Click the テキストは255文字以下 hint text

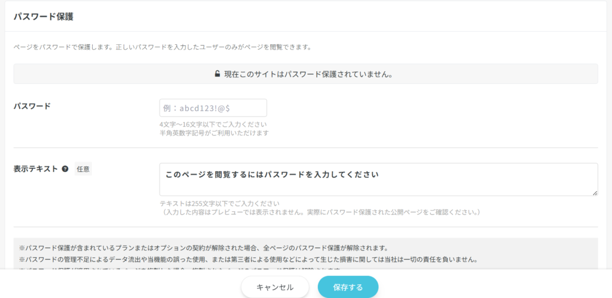click(219, 203)
